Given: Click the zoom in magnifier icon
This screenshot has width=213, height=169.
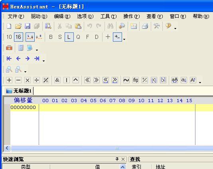Looking at the screenshot, I should 9,69.
